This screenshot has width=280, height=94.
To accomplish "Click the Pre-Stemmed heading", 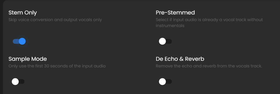I will point(175,13).
